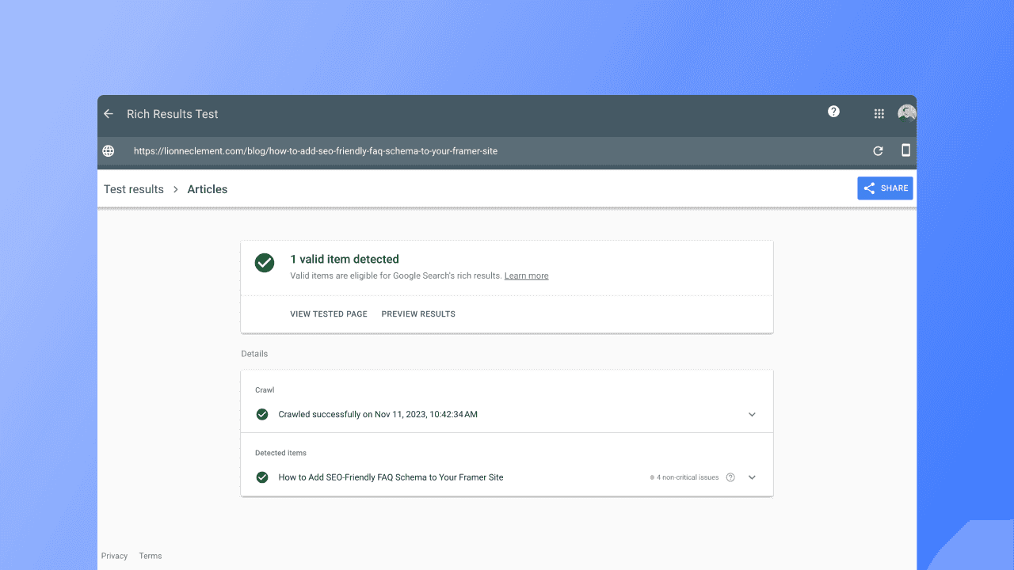Select the 'How to Add SEO-Friendly FAQ Schema' item
This screenshot has width=1014, height=570.
391,477
